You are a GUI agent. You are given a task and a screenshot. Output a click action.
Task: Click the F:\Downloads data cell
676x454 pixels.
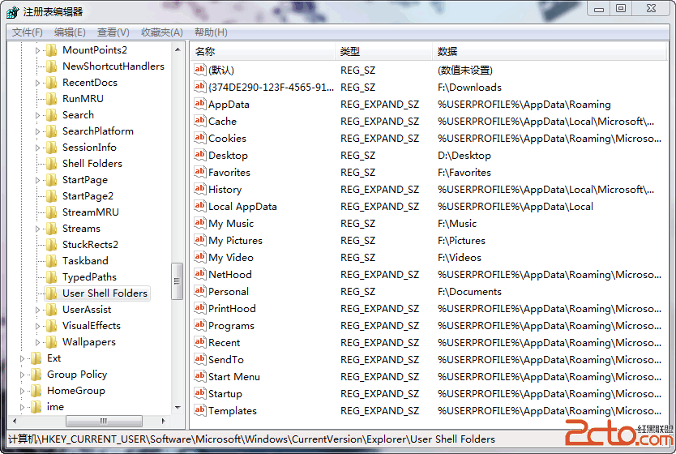(469, 87)
